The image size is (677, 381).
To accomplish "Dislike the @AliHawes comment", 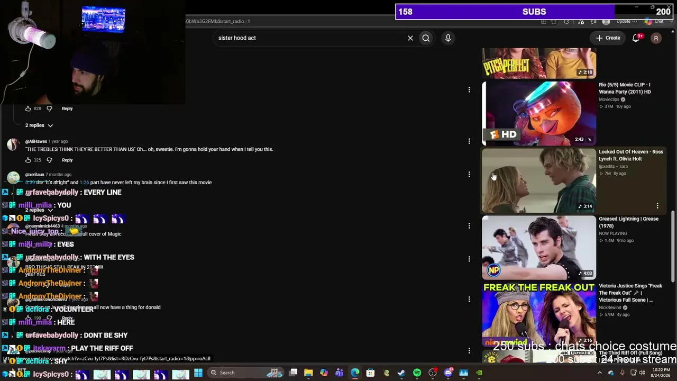I will (49, 160).
